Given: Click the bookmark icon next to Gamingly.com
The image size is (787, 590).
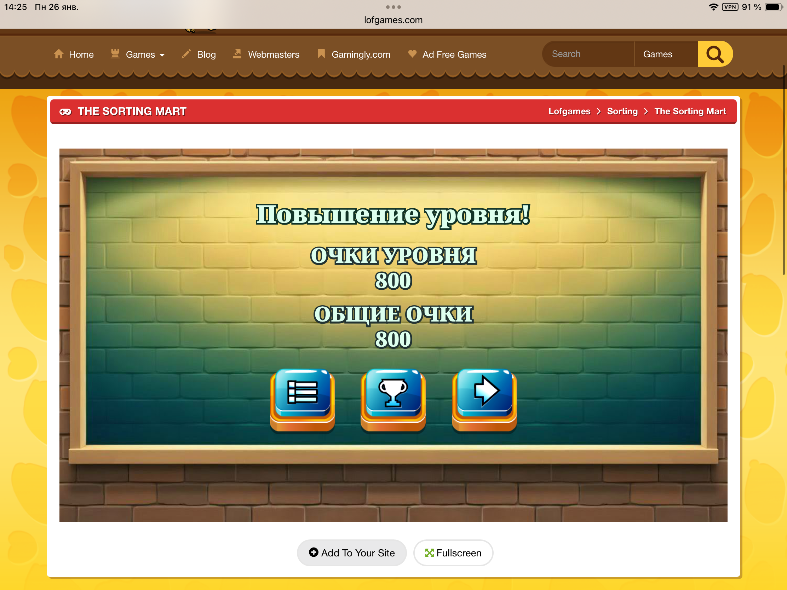Looking at the screenshot, I should (321, 54).
